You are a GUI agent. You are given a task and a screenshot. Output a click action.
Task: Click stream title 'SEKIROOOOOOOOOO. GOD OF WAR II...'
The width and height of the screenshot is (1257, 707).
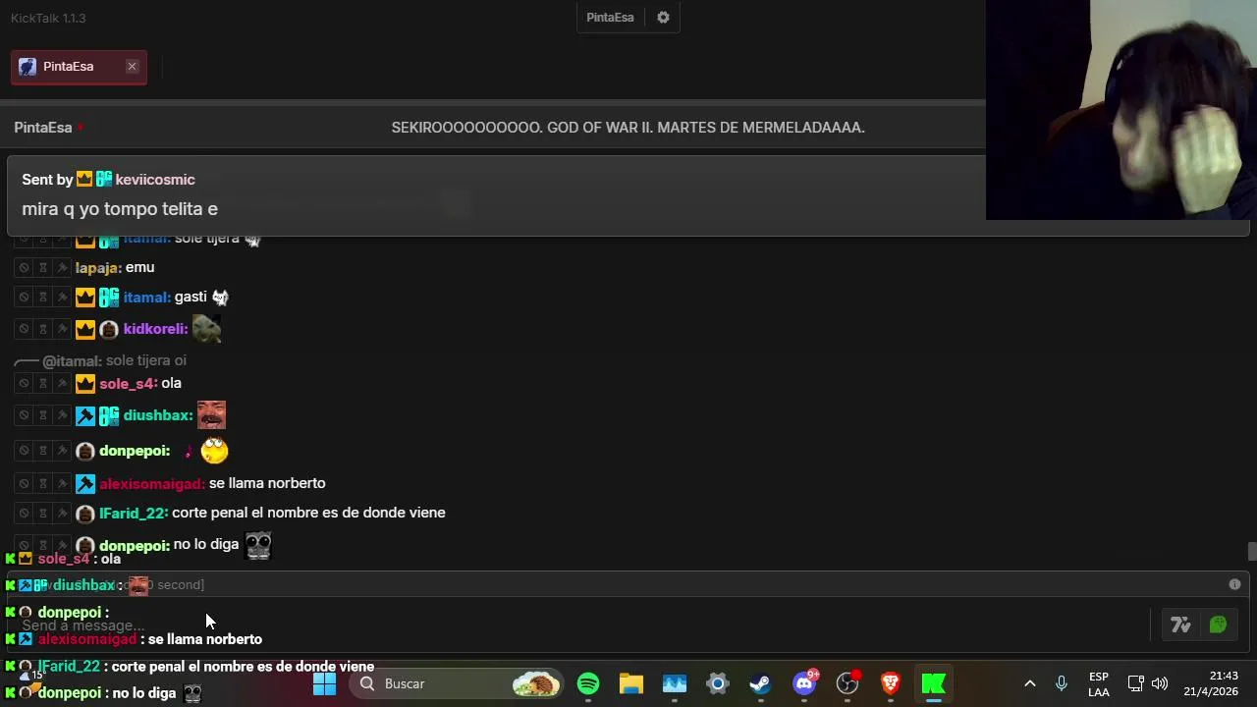628,128
